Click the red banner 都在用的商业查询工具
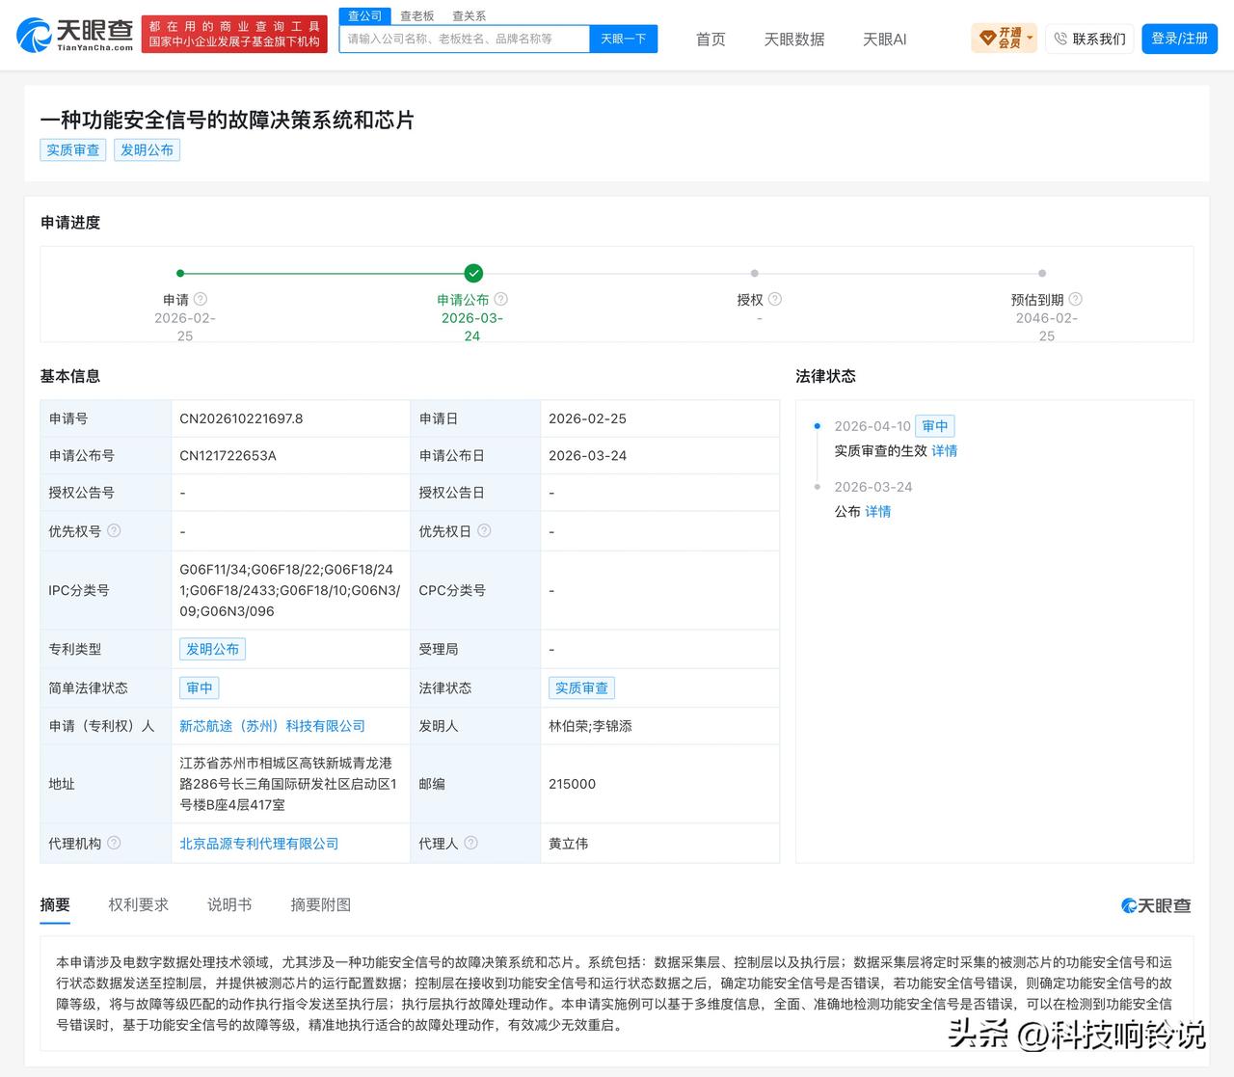 [x=234, y=35]
